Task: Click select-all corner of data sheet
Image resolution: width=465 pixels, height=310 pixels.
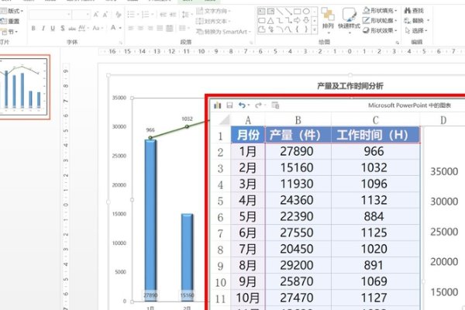Action: click(225, 119)
